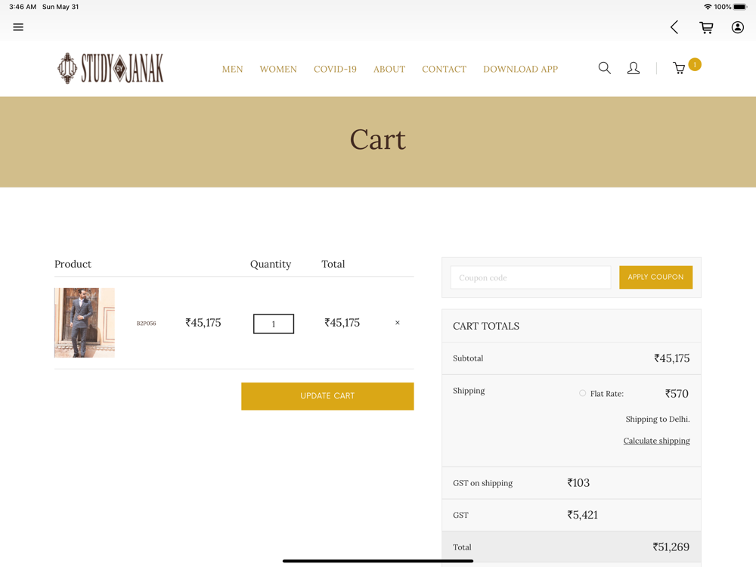The image size is (756, 567).
Task: Click the 3:46 AM clock in status bar
Action: click(x=23, y=7)
